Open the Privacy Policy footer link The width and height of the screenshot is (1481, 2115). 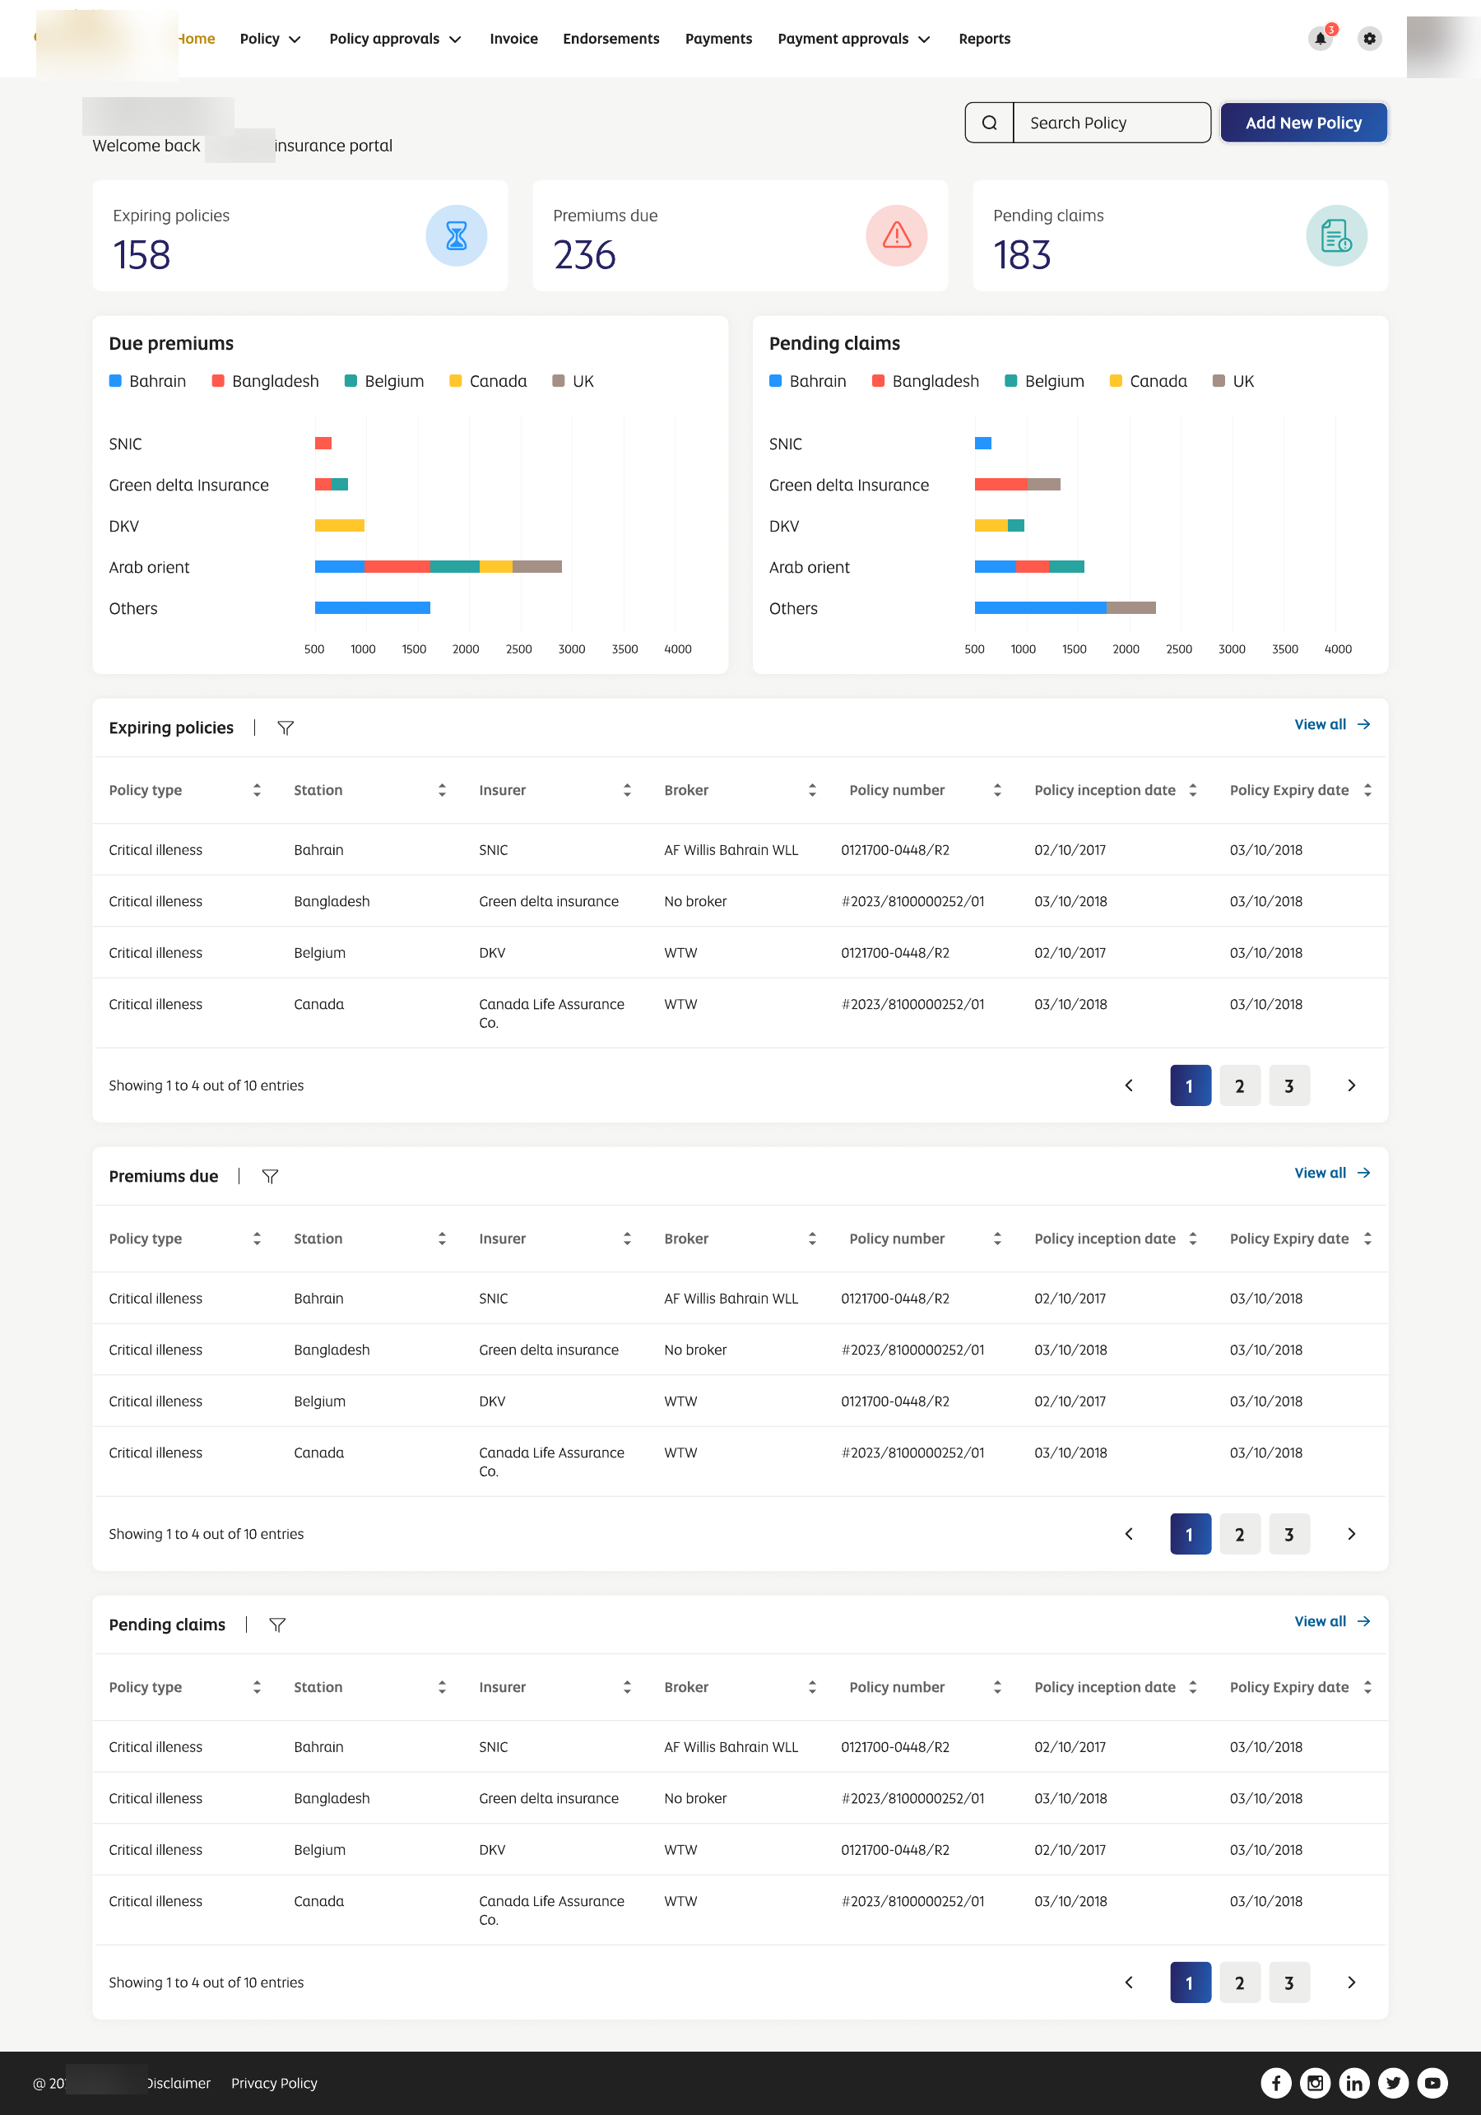[x=275, y=2084]
